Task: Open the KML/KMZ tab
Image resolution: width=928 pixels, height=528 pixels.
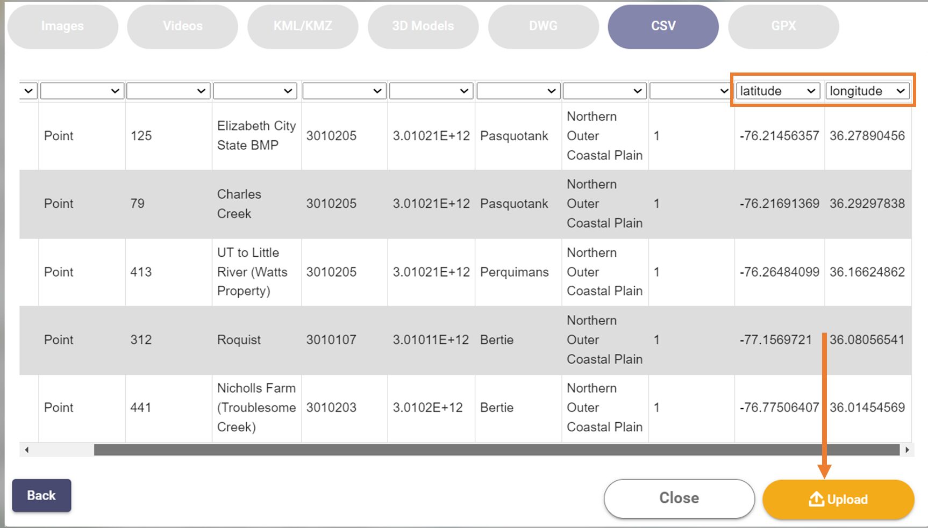Action: point(303,26)
